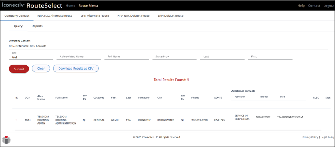
Task: Open the Privacy Policy footer link
Action: pos(310,137)
